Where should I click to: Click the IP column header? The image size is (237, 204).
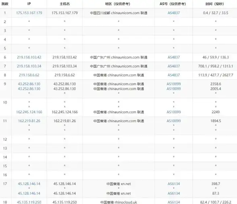click(x=29, y=4)
